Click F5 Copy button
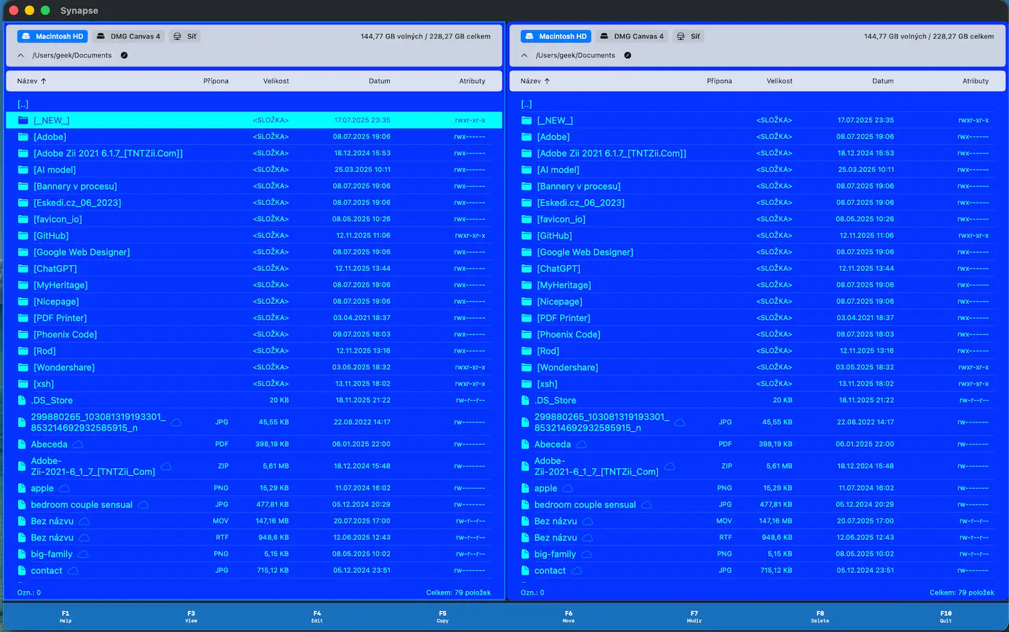Viewport: 1009px width, 632px height. click(x=443, y=616)
